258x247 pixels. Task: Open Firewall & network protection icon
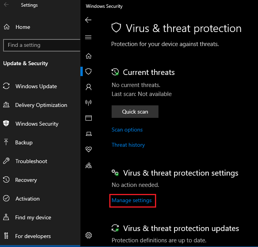tap(89, 103)
